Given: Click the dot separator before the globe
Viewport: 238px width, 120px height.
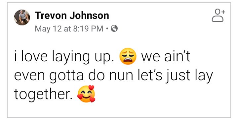Looking at the screenshot, I should 107,29.
